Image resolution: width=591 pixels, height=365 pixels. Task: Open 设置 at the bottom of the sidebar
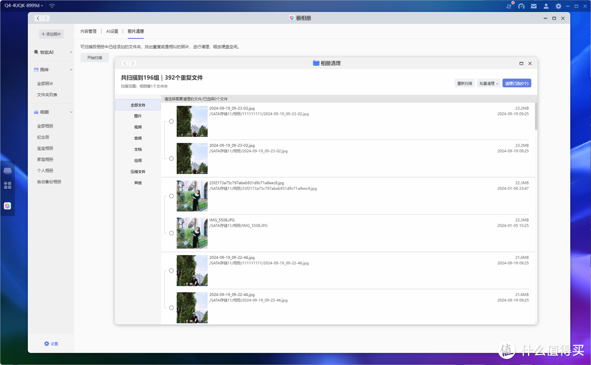coord(51,344)
